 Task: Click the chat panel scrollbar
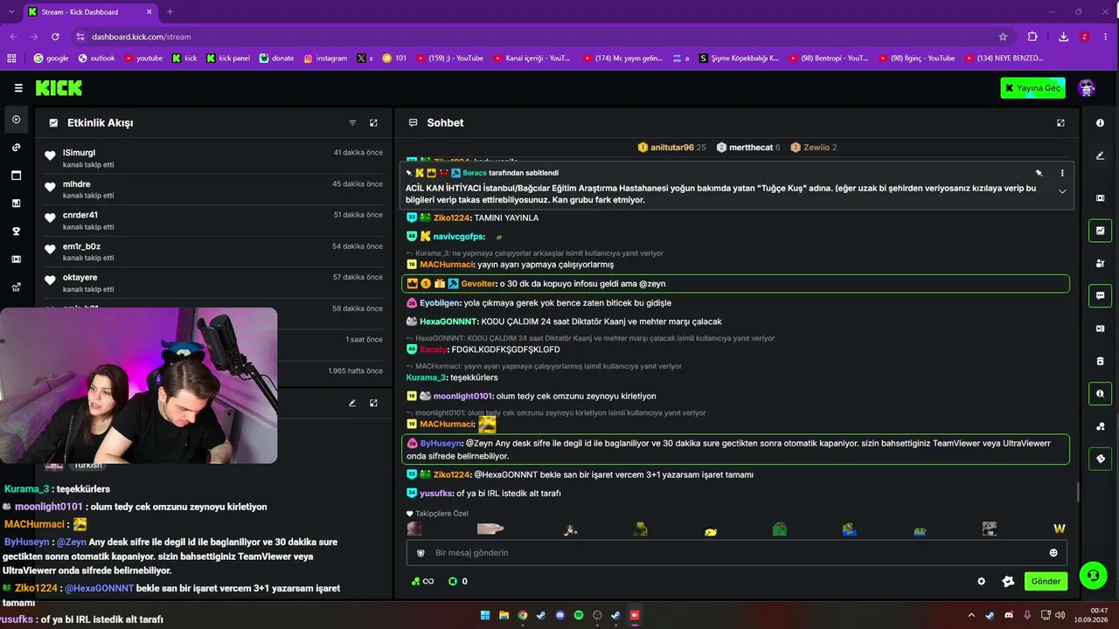click(1077, 493)
